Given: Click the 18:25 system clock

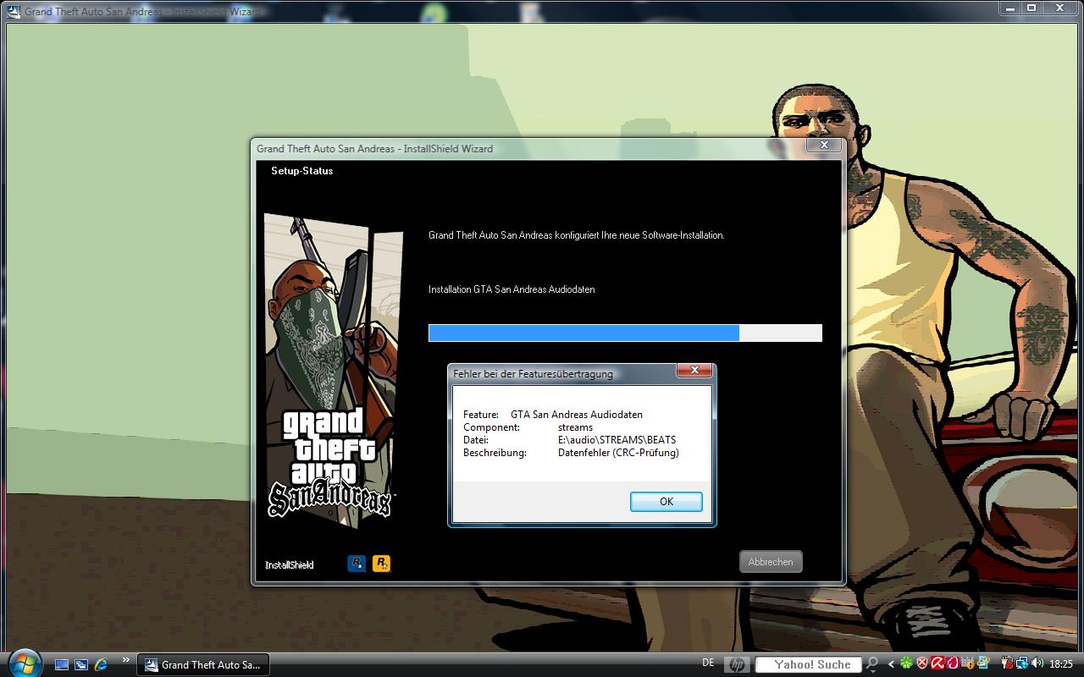Looking at the screenshot, I should [1061, 665].
